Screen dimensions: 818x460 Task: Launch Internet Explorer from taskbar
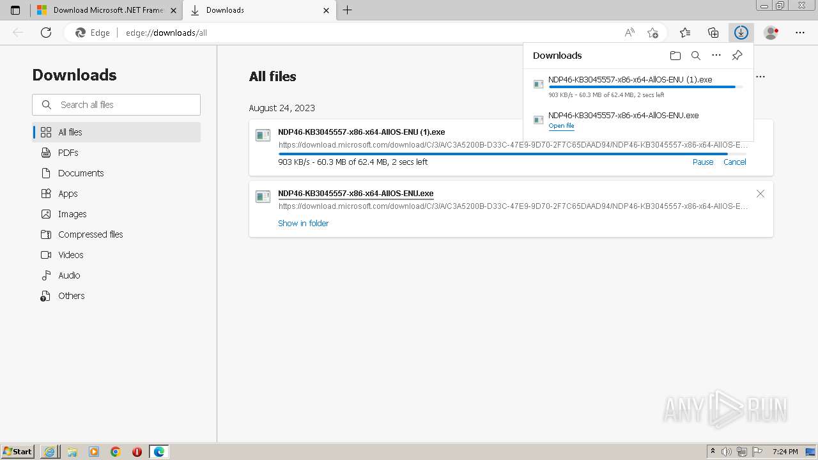(49, 452)
